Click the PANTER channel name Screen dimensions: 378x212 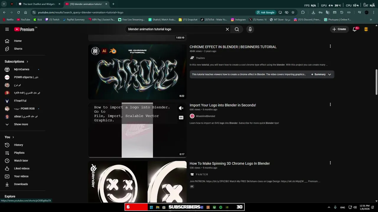202,174
